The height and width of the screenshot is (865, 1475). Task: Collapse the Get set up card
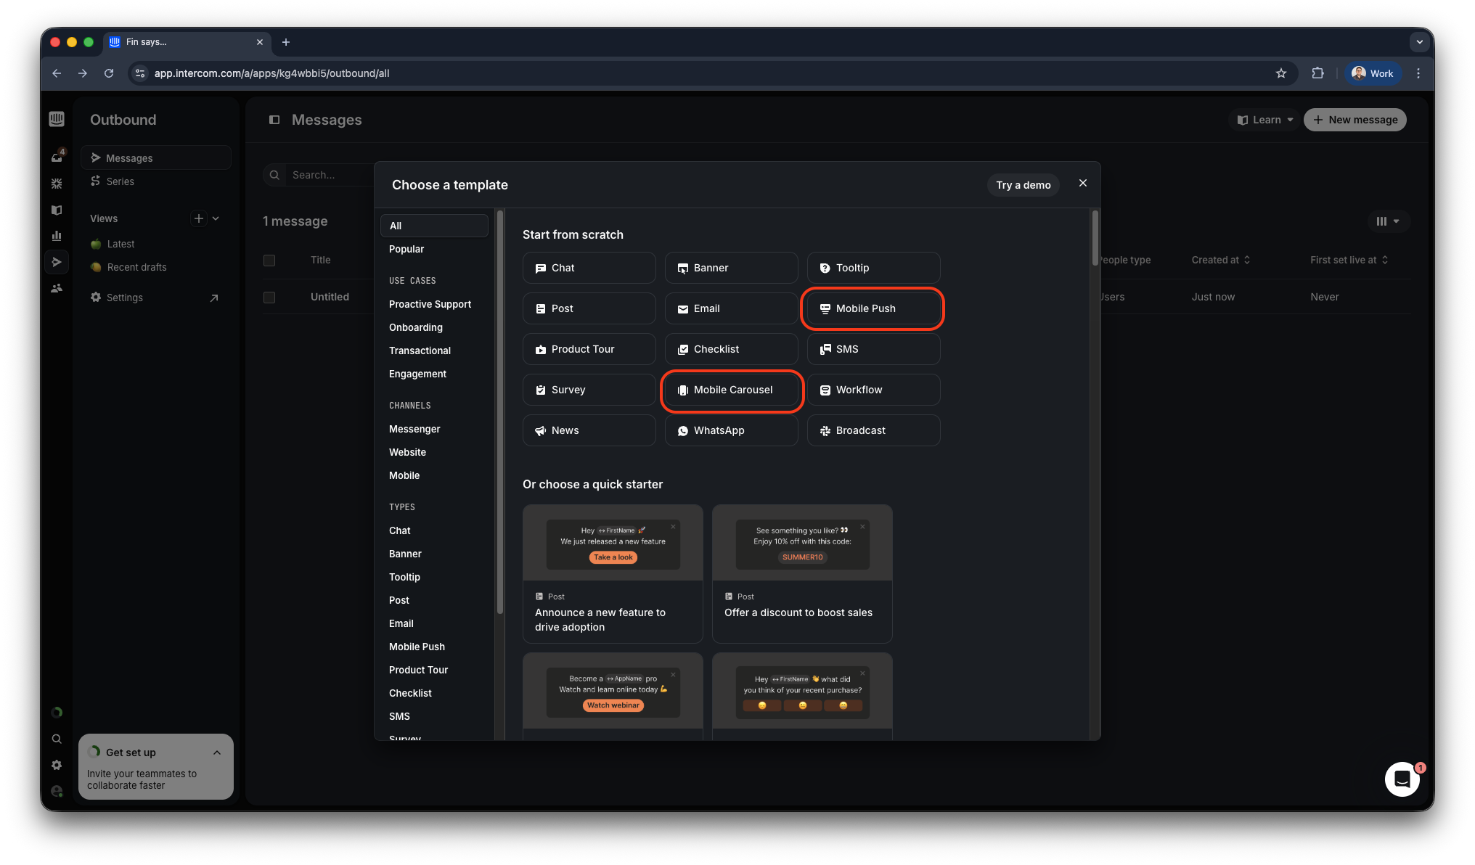[217, 753]
